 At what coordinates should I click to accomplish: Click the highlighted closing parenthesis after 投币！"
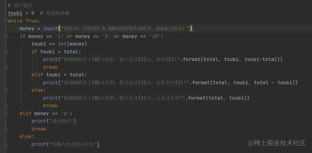(191, 28)
